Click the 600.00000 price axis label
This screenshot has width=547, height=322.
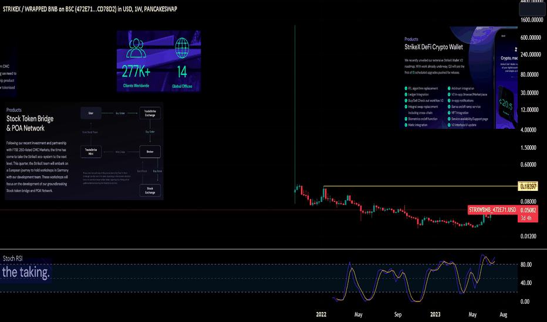(531, 37)
